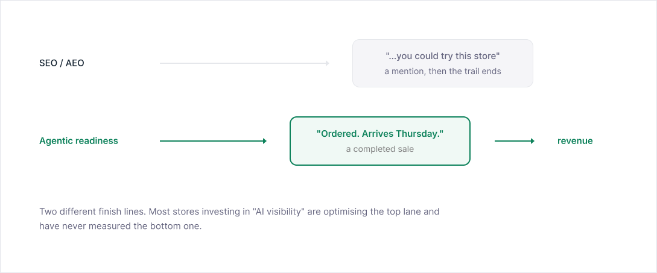
Task: Click the Agentic readiness label
Action: (78, 141)
